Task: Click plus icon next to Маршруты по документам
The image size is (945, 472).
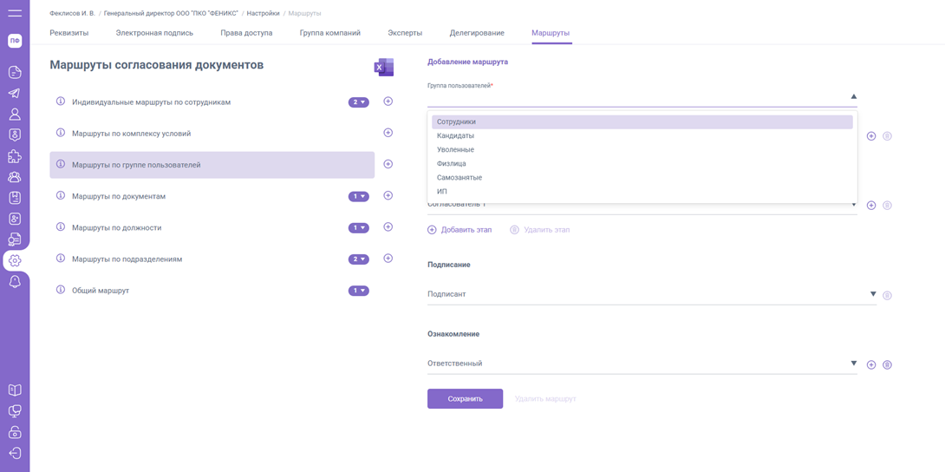Action: (388, 196)
